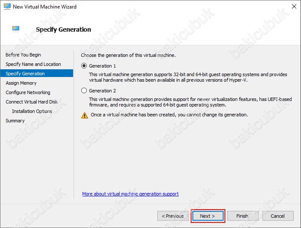Click the Finish button
The width and height of the screenshot is (301, 228).
click(x=243, y=216)
